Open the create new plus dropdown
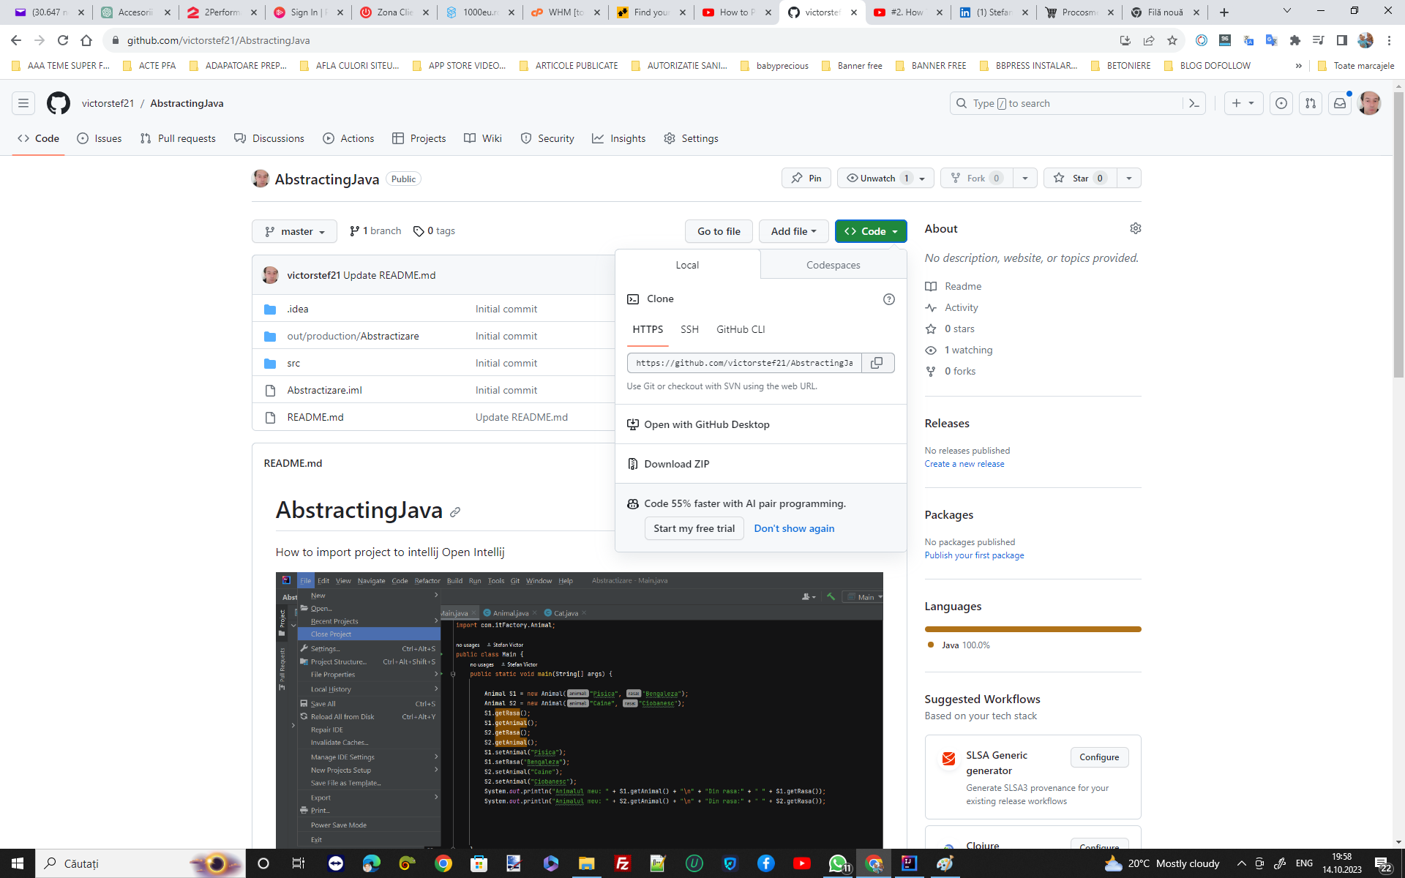 point(1243,103)
